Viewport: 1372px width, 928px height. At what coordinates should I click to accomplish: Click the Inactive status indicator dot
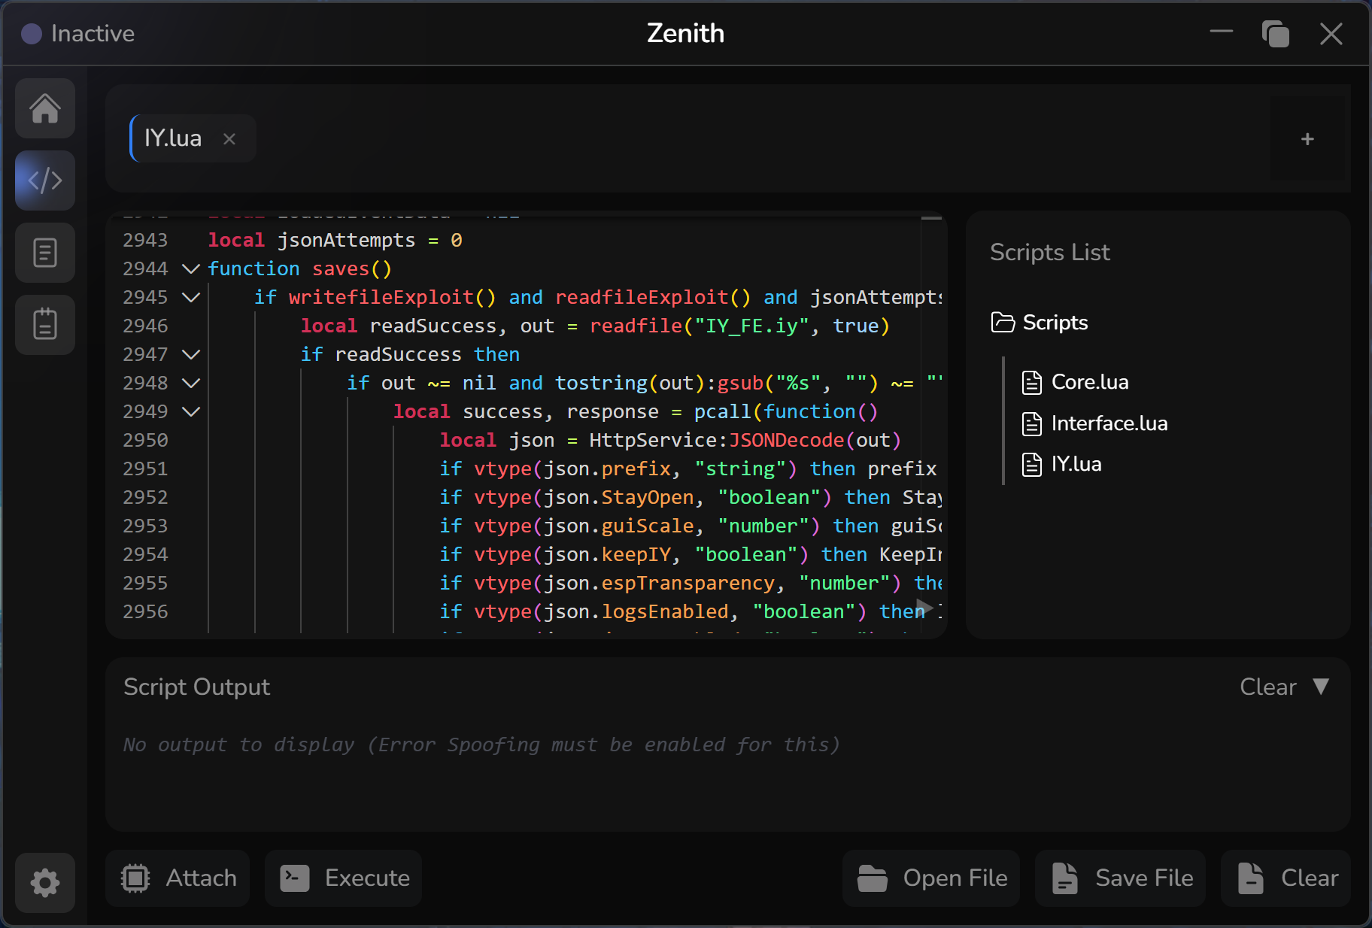point(32,34)
